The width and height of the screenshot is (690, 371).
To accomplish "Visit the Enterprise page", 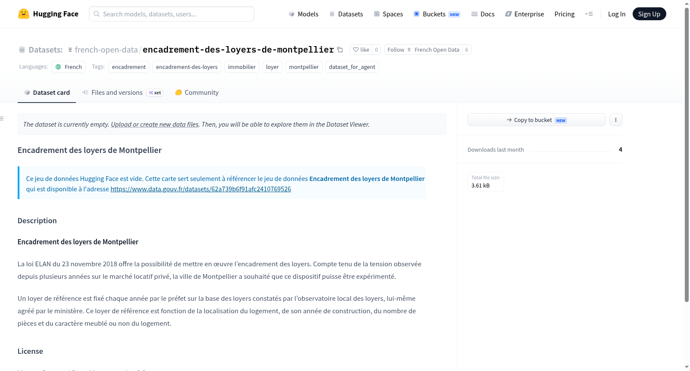I will click(524, 14).
